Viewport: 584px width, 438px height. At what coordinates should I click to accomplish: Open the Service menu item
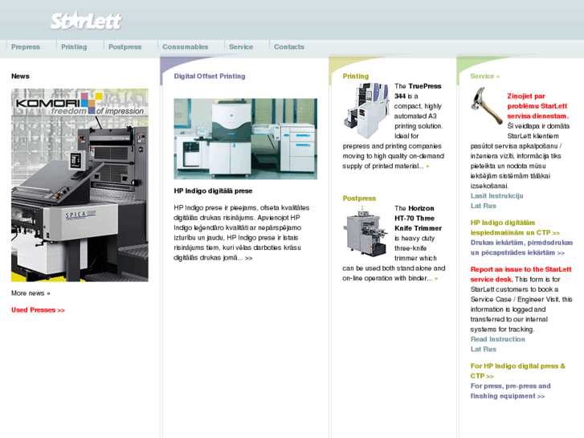[241, 47]
